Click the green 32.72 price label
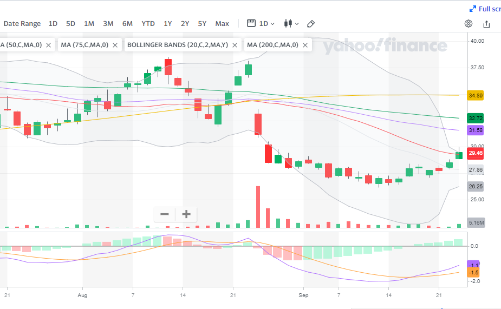The width and height of the screenshot is (501, 309). (x=476, y=118)
